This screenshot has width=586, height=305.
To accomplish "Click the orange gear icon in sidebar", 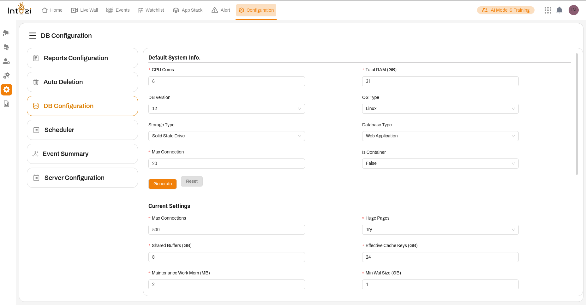I will click(6, 90).
